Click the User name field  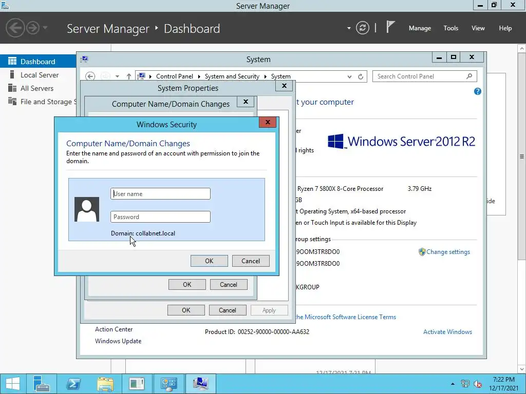click(x=160, y=193)
